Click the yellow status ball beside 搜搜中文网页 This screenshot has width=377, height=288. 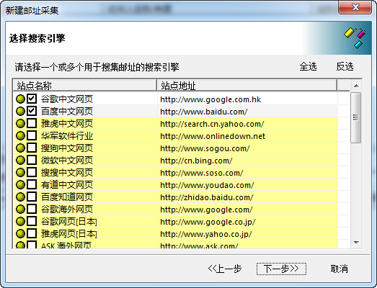20,173
